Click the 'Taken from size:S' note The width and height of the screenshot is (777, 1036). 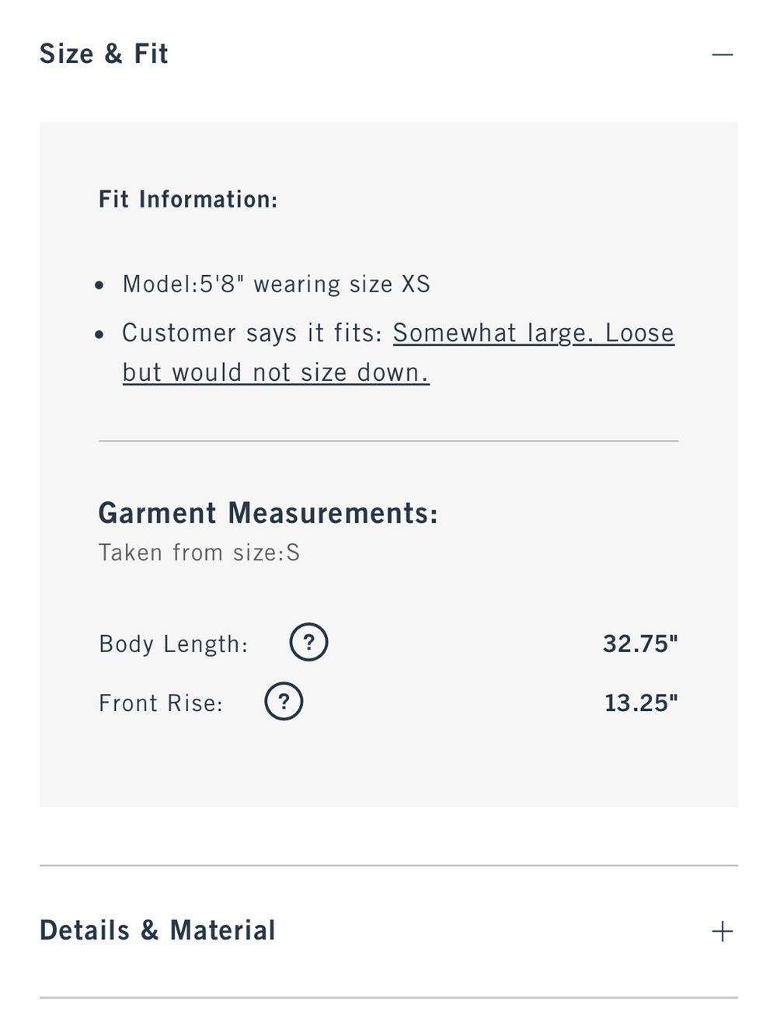199,553
